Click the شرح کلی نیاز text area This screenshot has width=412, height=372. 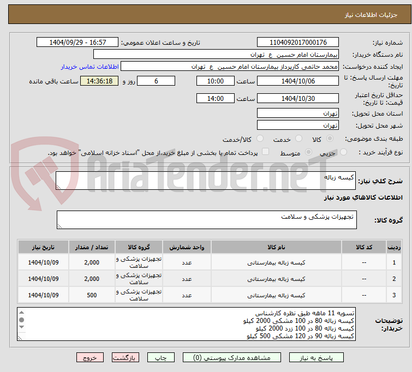(206, 181)
